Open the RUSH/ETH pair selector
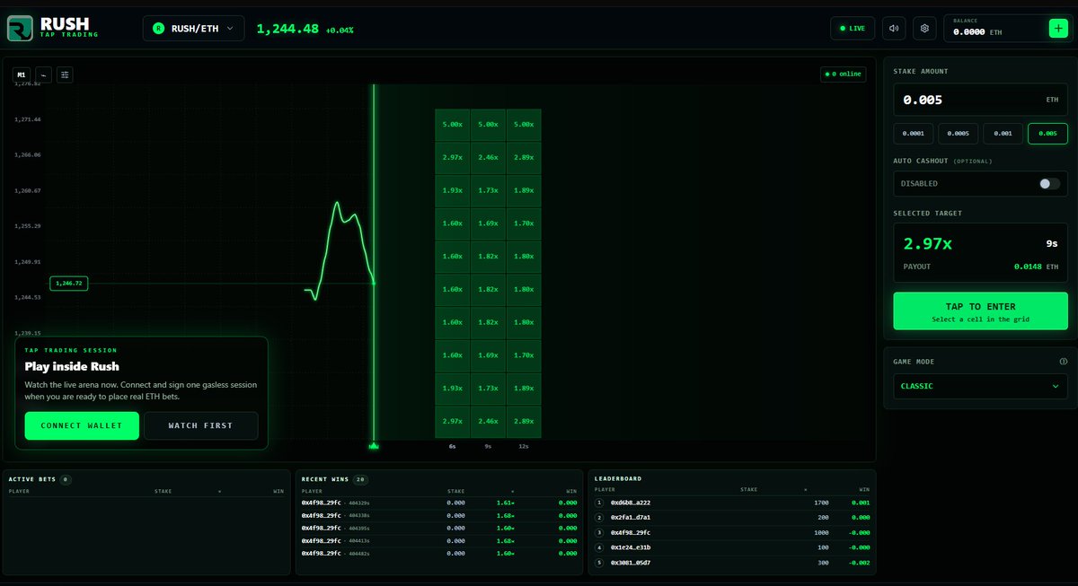1078x586 pixels. 193,29
